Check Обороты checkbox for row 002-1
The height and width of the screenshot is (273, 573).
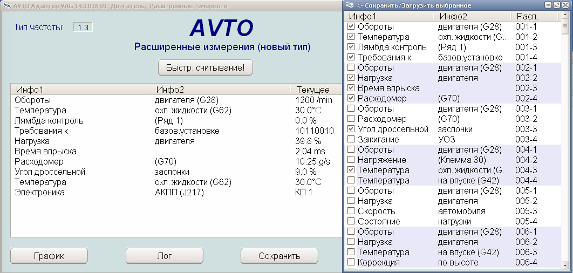pyautogui.click(x=351, y=67)
